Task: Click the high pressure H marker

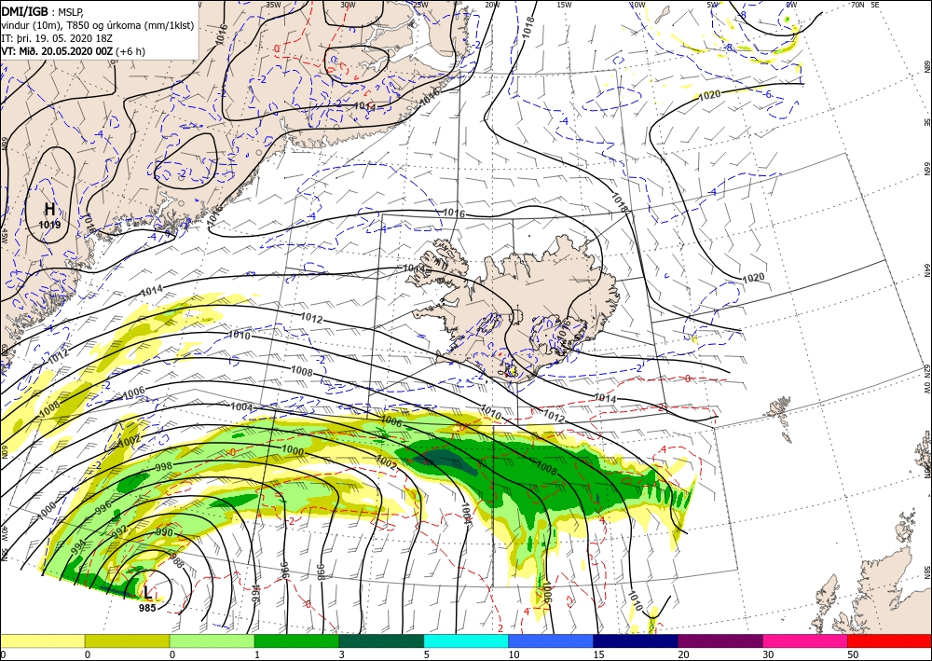Action: click(x=50, y=209)
